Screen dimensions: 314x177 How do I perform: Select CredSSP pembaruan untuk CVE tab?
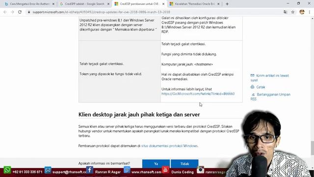point(139,4)
